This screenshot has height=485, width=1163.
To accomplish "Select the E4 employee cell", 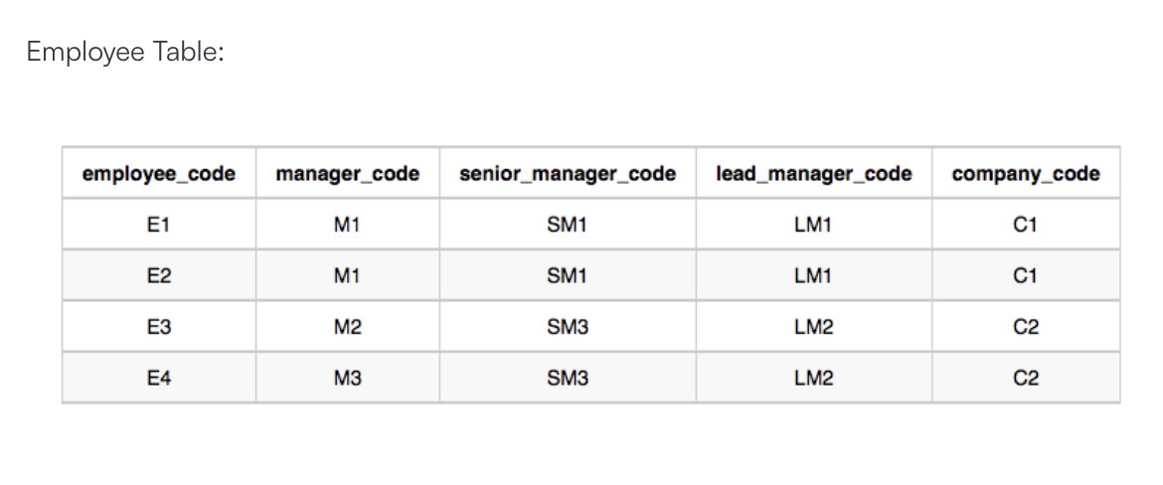I will [159, 378].
